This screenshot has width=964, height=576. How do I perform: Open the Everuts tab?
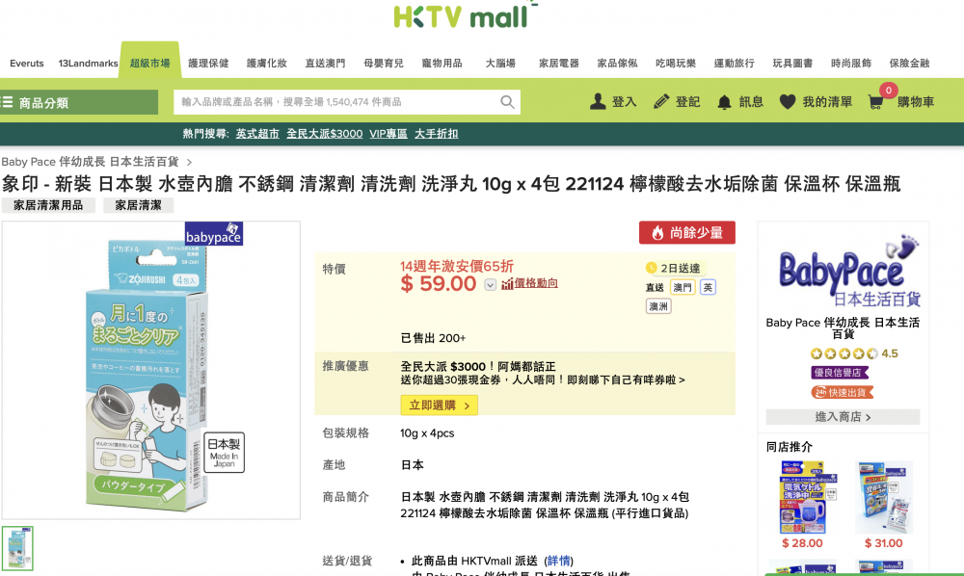27,64
